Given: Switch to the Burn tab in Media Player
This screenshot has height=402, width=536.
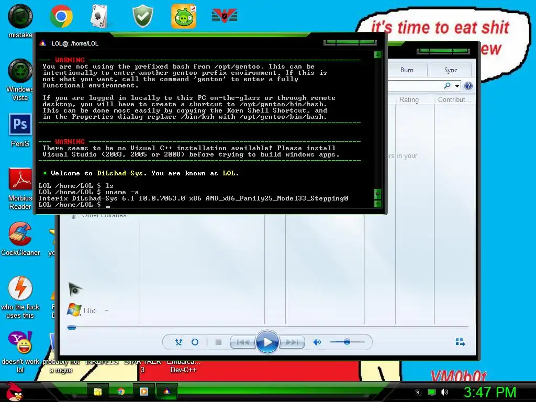Looking at the screenshot, I should tap(407, 70).
